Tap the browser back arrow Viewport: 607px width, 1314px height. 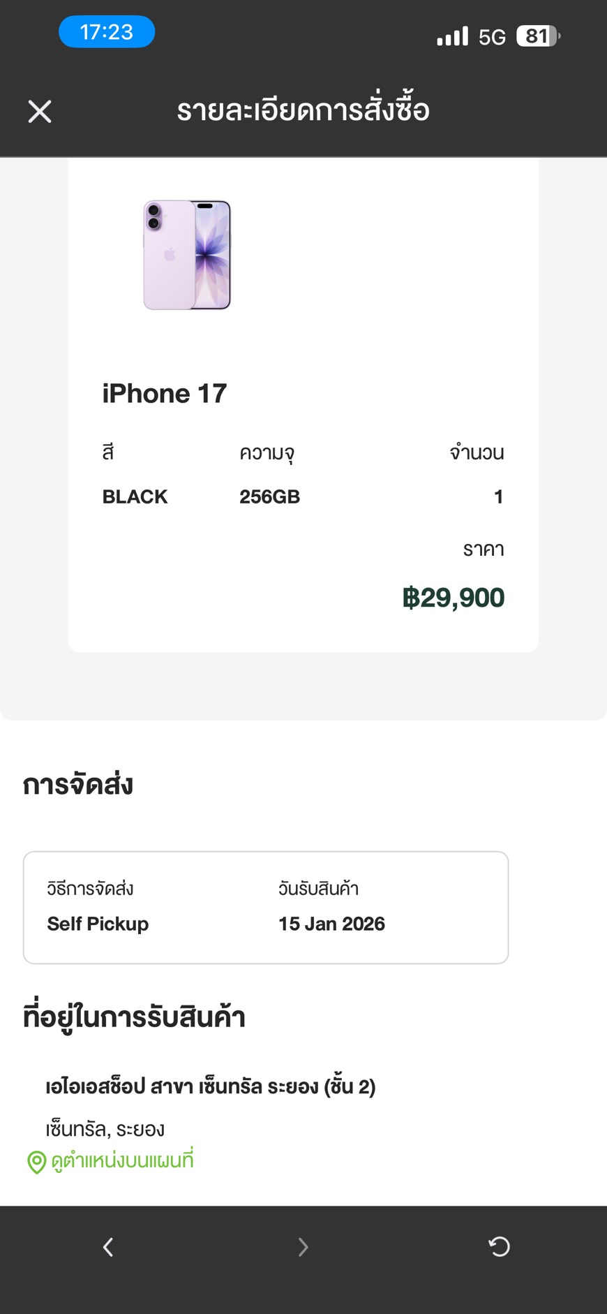click(x=108, y=1246)
